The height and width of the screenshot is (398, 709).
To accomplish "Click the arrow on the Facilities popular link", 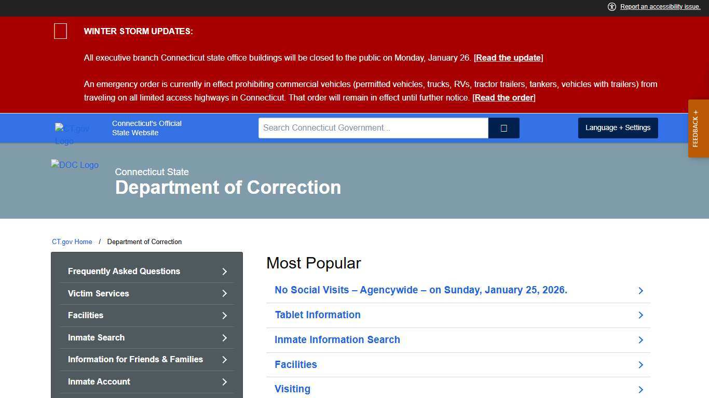I will (640, 365).
